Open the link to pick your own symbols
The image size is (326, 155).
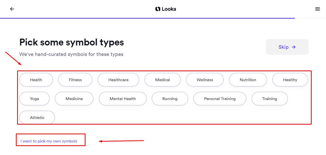point(49,141)
